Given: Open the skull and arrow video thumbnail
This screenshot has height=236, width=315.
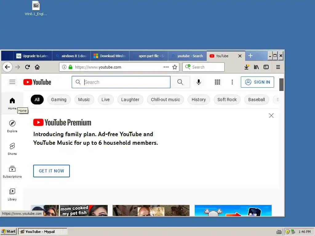Looking at the screenshot, I should pos(233,210).
